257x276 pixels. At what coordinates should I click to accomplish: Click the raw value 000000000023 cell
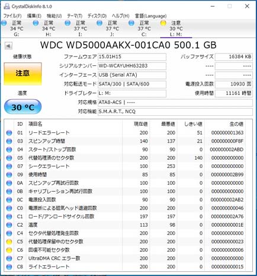point(227,242)
